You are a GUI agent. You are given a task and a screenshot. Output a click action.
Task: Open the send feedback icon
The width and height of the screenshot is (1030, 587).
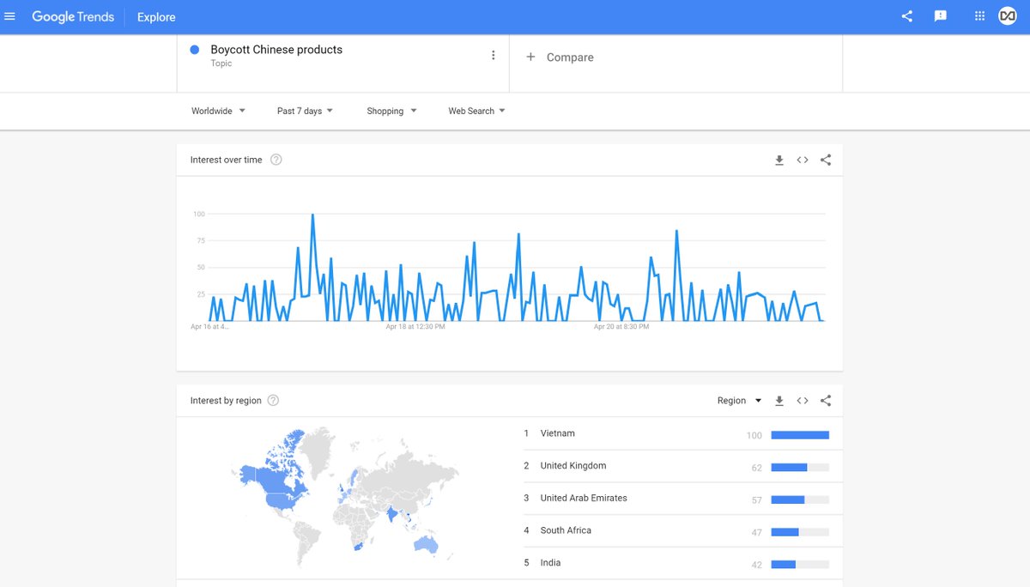(x=941, y=16)
